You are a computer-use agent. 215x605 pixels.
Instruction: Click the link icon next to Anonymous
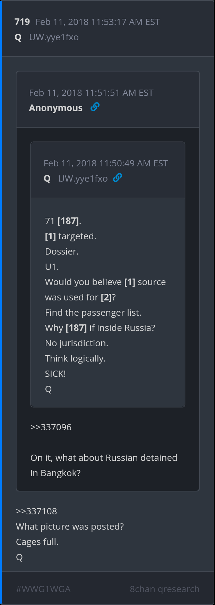(95, 107)
